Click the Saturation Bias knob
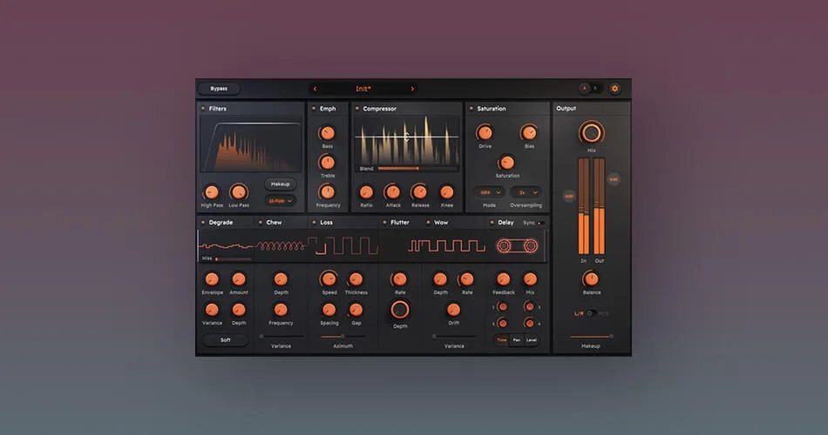The image size is (828, 435). click(528, 133)
